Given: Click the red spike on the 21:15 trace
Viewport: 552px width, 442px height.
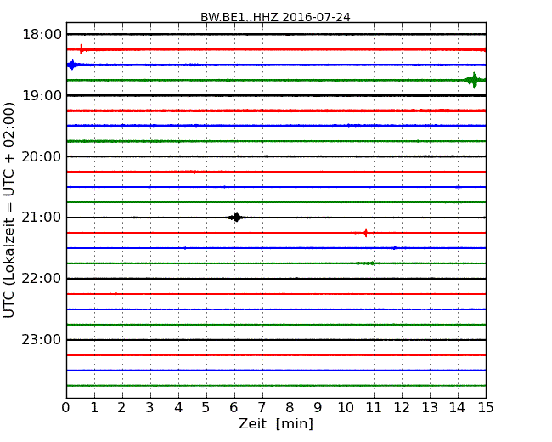Looking at the screenshot, I should tap(366, 233).
